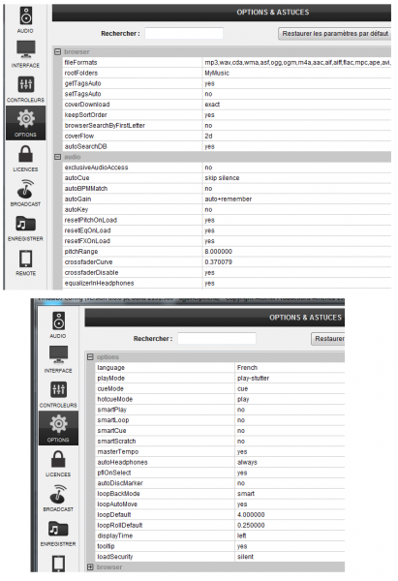Select the cueMode value cue
The image size is (398, 581).
(x=242, y=388)
